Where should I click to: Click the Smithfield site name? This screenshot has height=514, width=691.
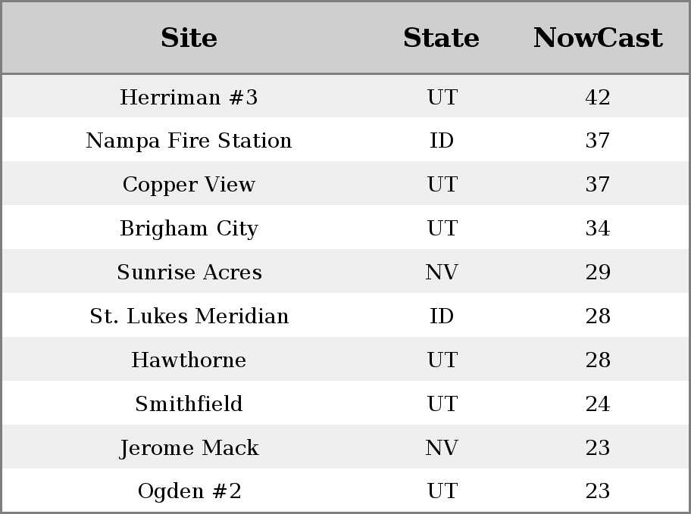189,403
